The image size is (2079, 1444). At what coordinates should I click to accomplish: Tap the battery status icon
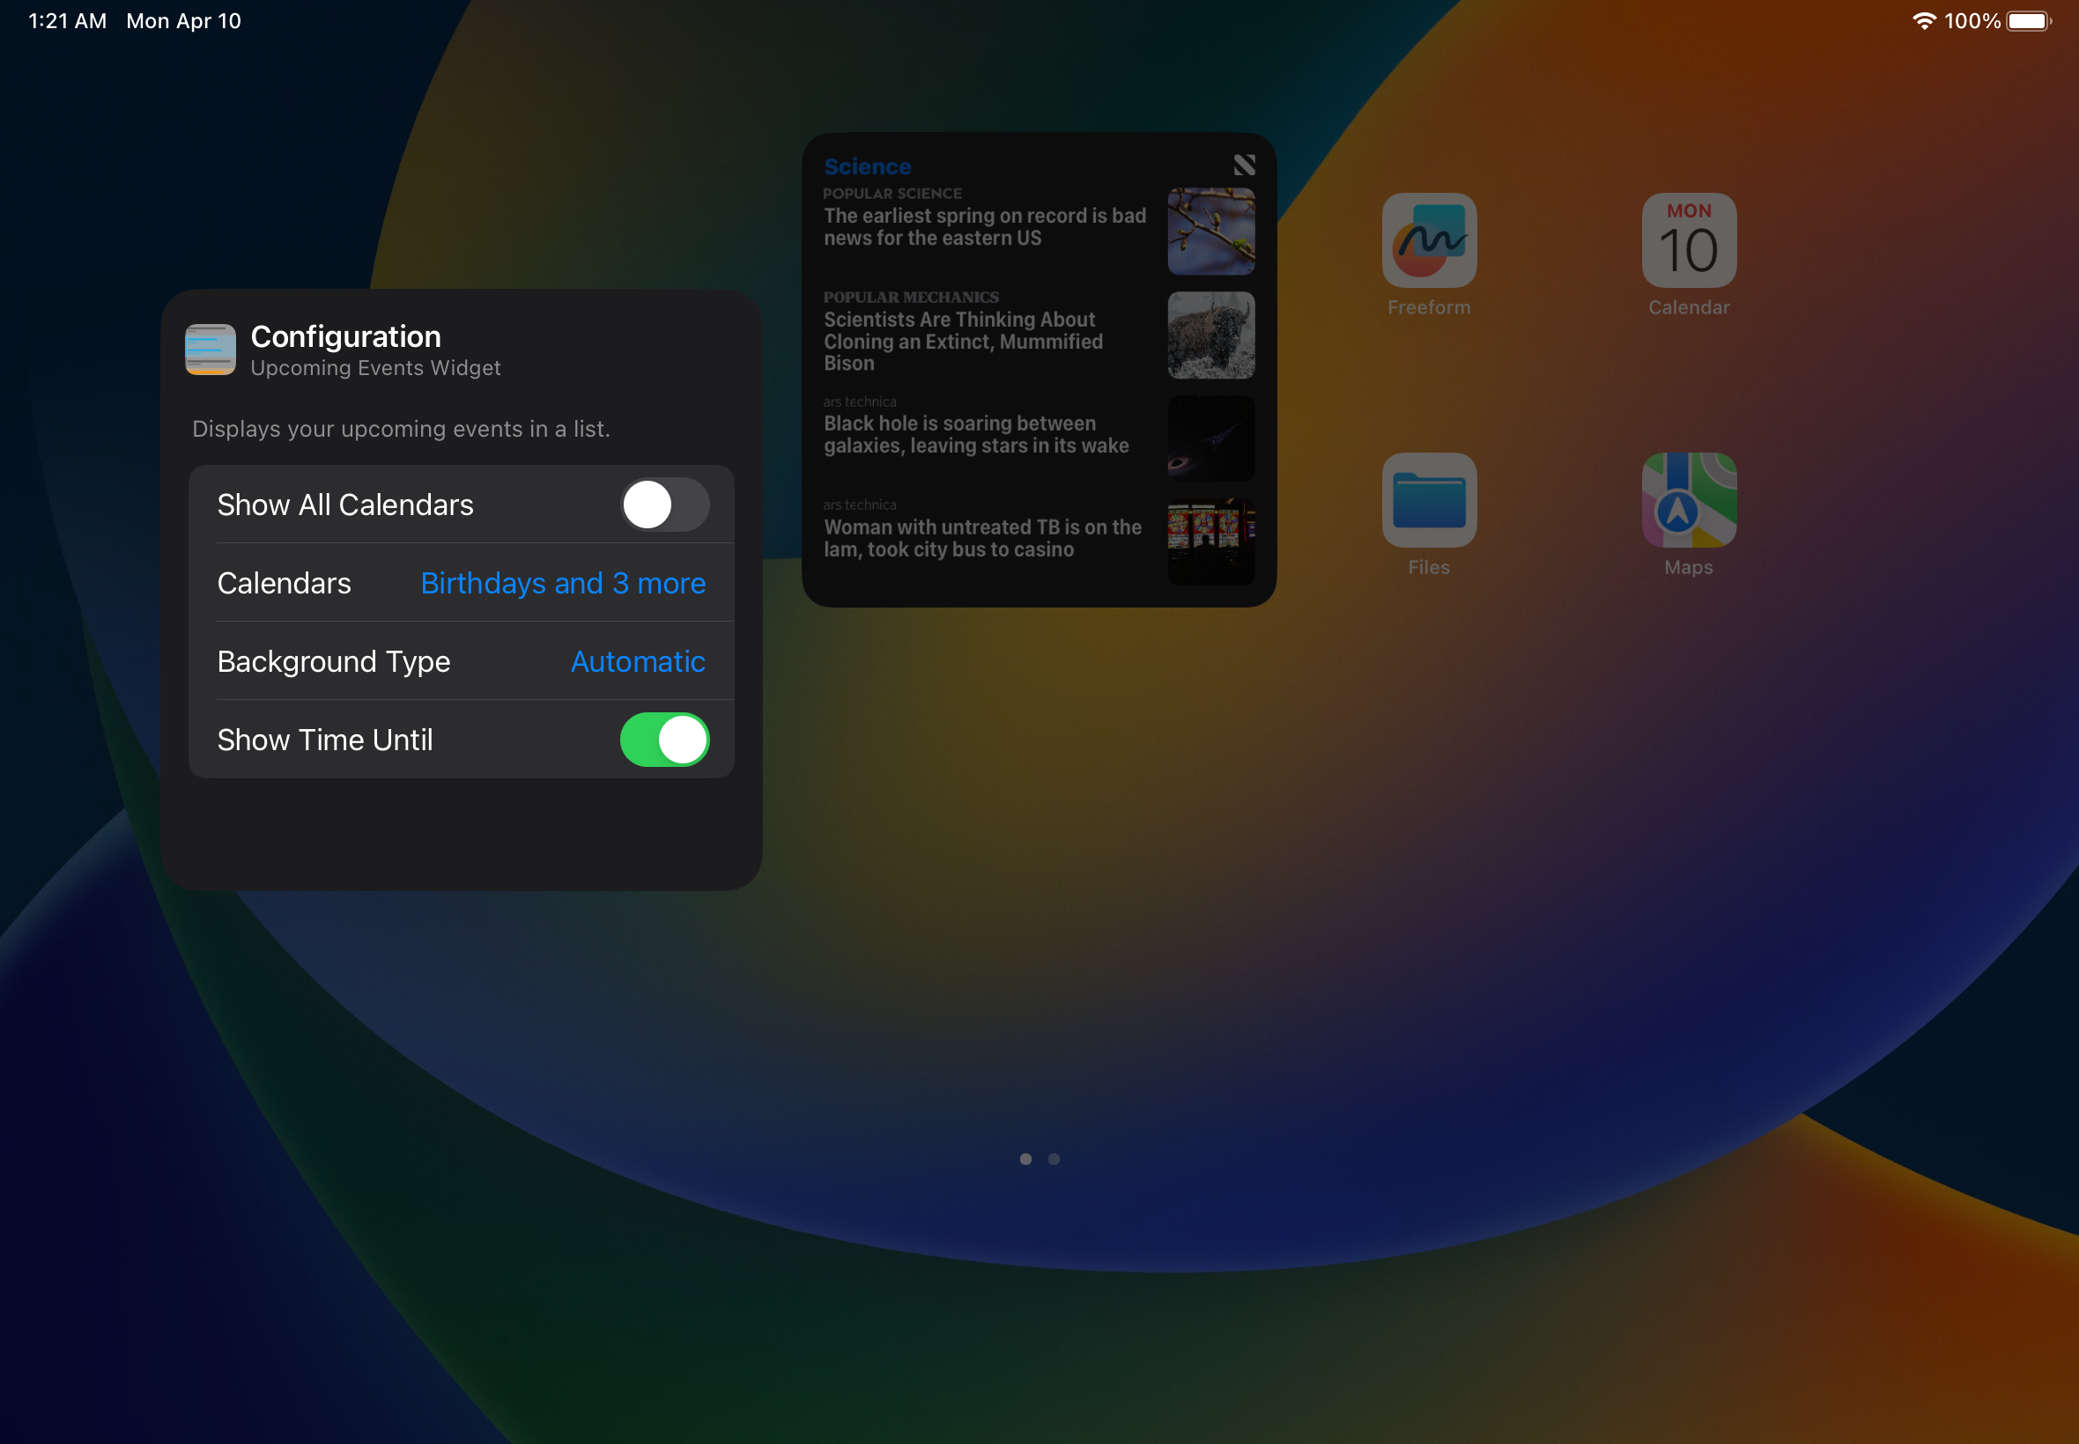[2028, 21]
